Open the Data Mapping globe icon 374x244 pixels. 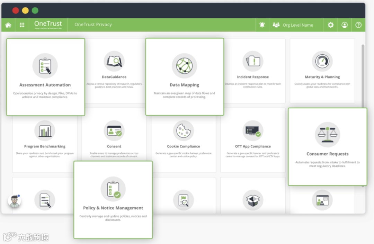tap(184, 66)
